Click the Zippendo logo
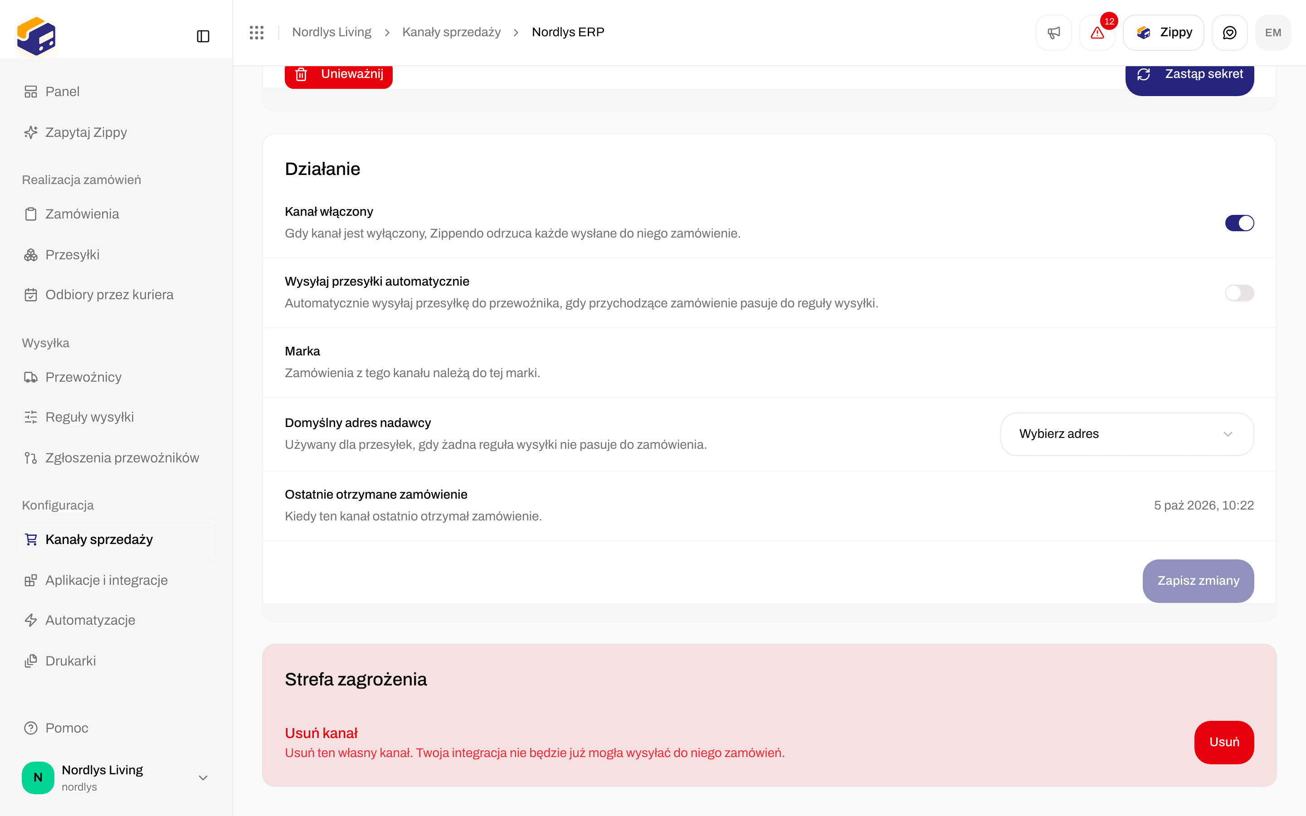Image resolution: width=1306 pixels, height=816 pixels. [36, 36]
